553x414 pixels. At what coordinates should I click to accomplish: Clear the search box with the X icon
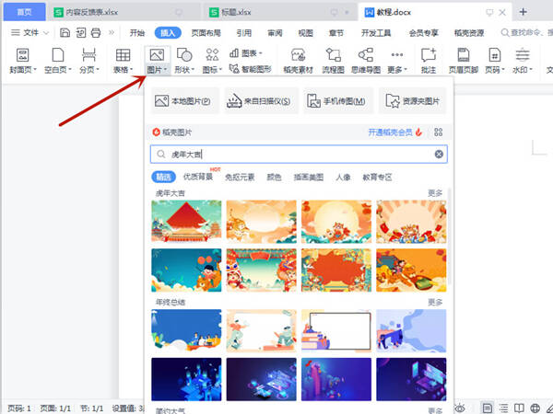439,155
